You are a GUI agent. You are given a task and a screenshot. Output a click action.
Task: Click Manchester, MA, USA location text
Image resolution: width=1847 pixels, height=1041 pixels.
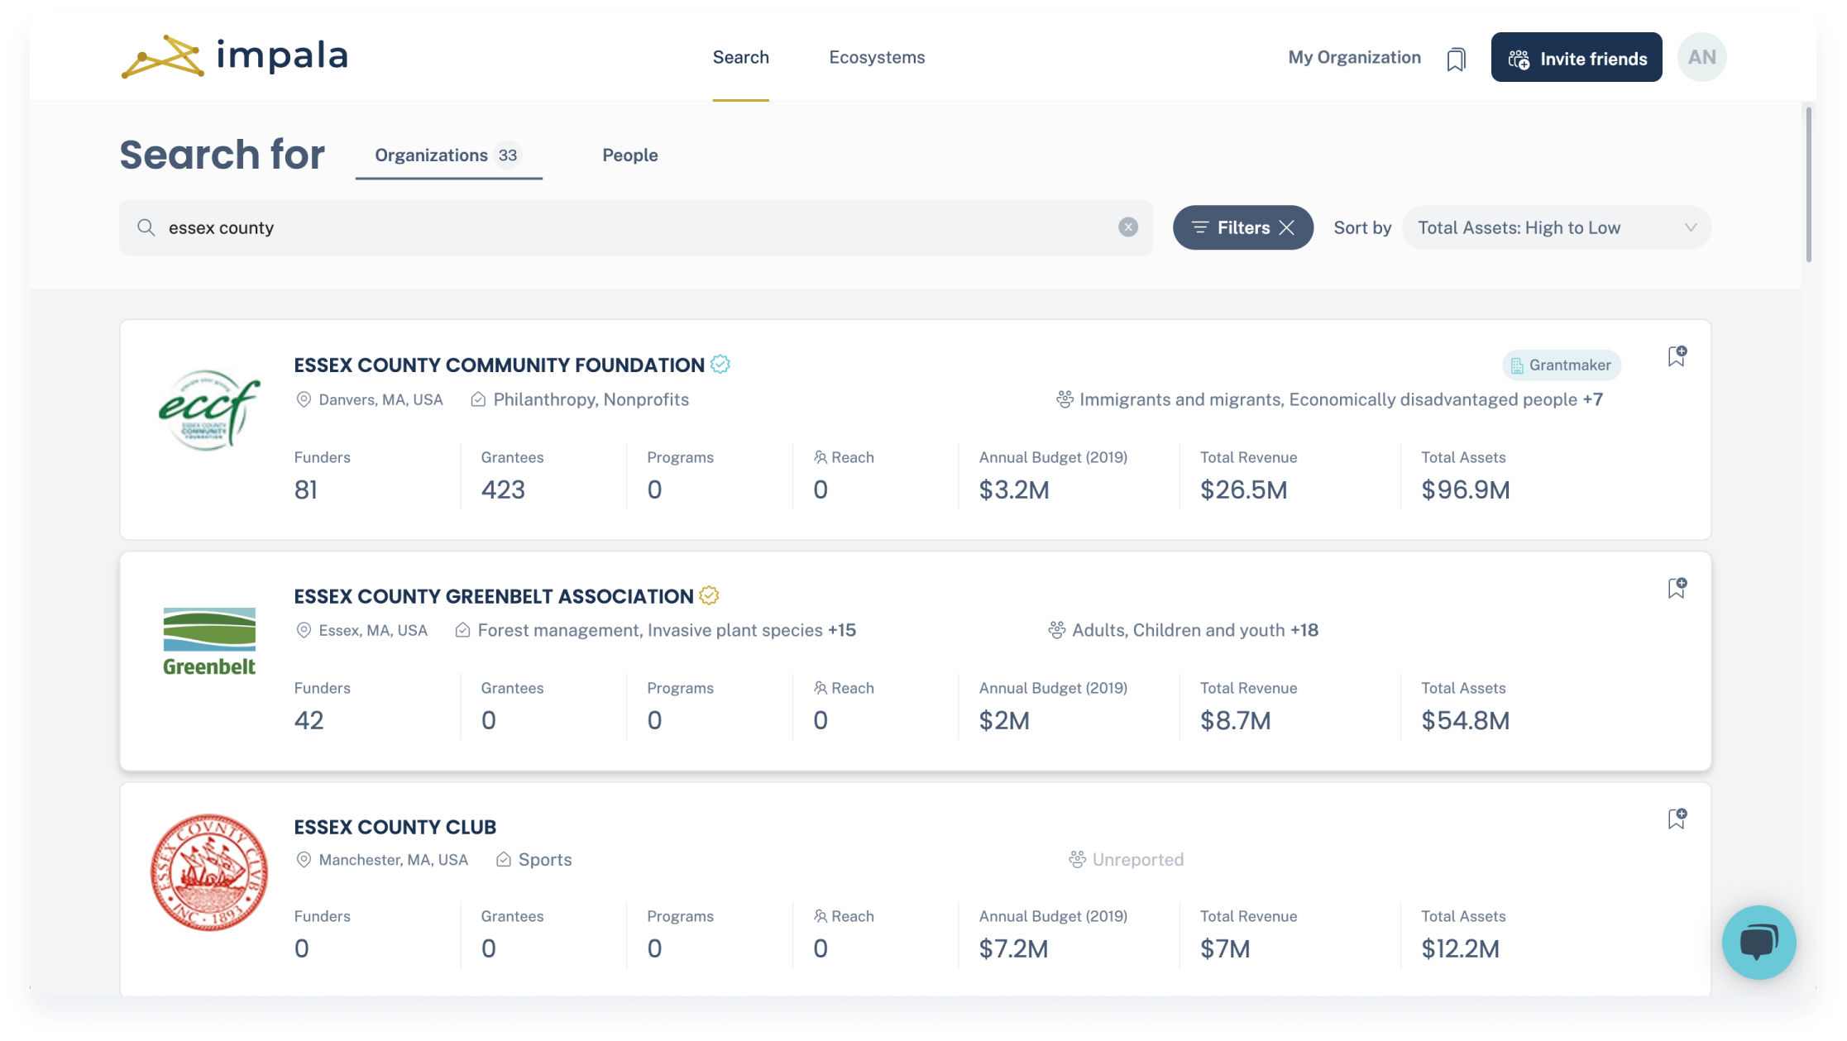(x=393, y=860)
